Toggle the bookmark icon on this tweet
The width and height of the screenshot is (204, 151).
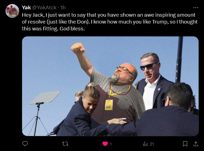185,144
